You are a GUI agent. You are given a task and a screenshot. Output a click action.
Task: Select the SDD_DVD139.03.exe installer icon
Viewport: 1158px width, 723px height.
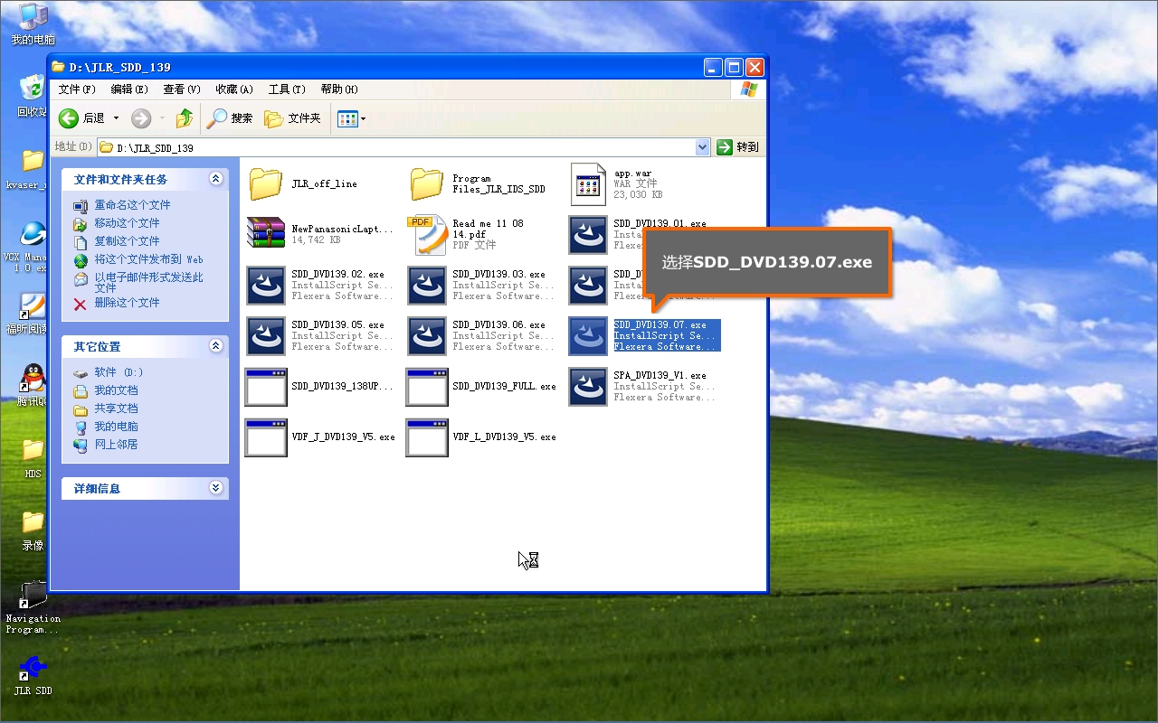point(427,286)
